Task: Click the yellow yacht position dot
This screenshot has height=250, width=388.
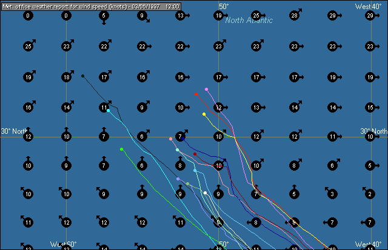Action: tap(204, 114)
